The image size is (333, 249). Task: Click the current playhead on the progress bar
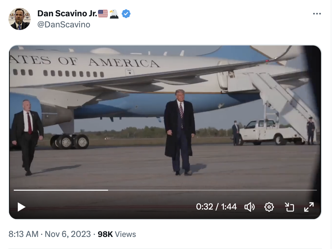tap(108, 190)
